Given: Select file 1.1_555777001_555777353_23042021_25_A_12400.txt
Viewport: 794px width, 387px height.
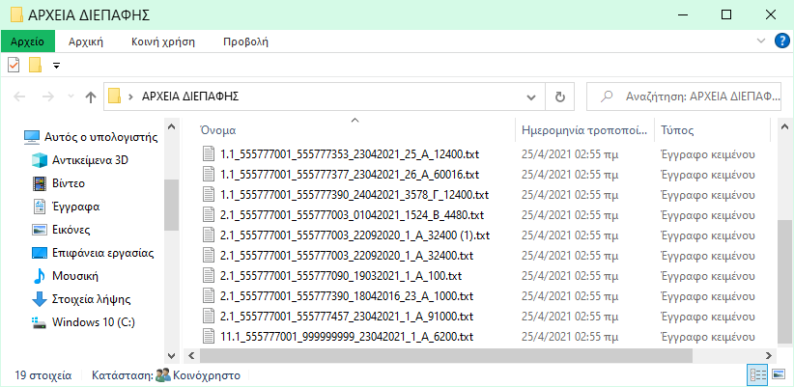Looking at the screenshot, I should (x=350, y=153).
